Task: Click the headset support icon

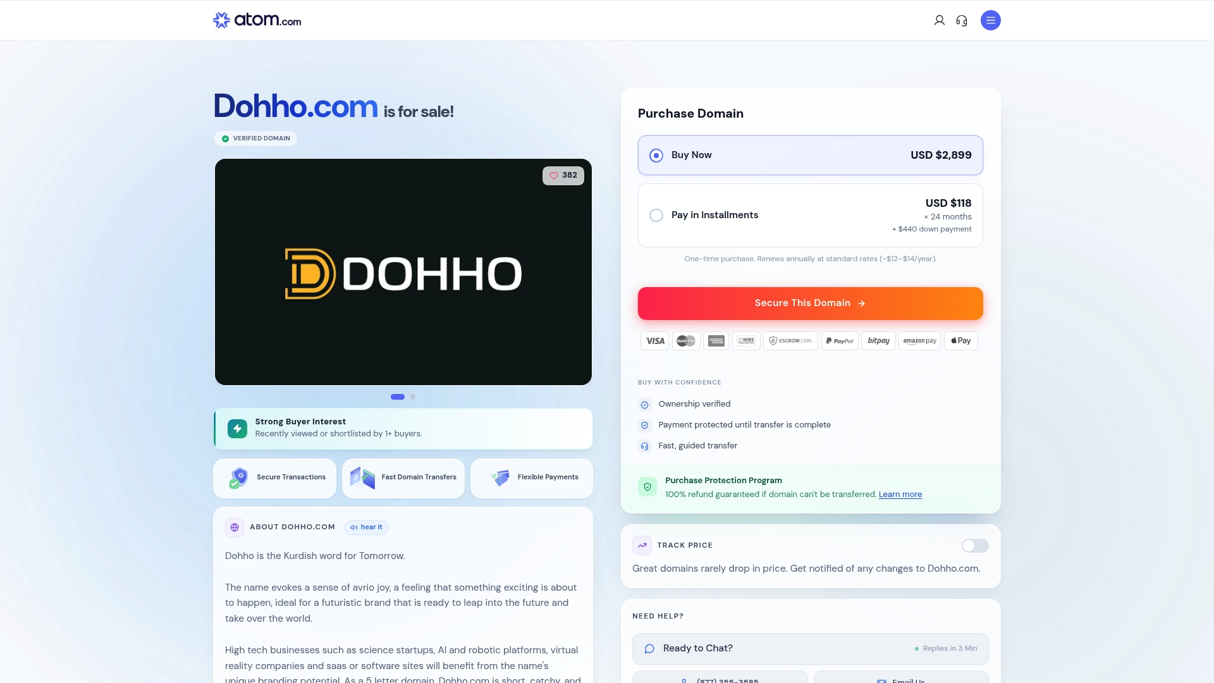Action: pos(962,20)
